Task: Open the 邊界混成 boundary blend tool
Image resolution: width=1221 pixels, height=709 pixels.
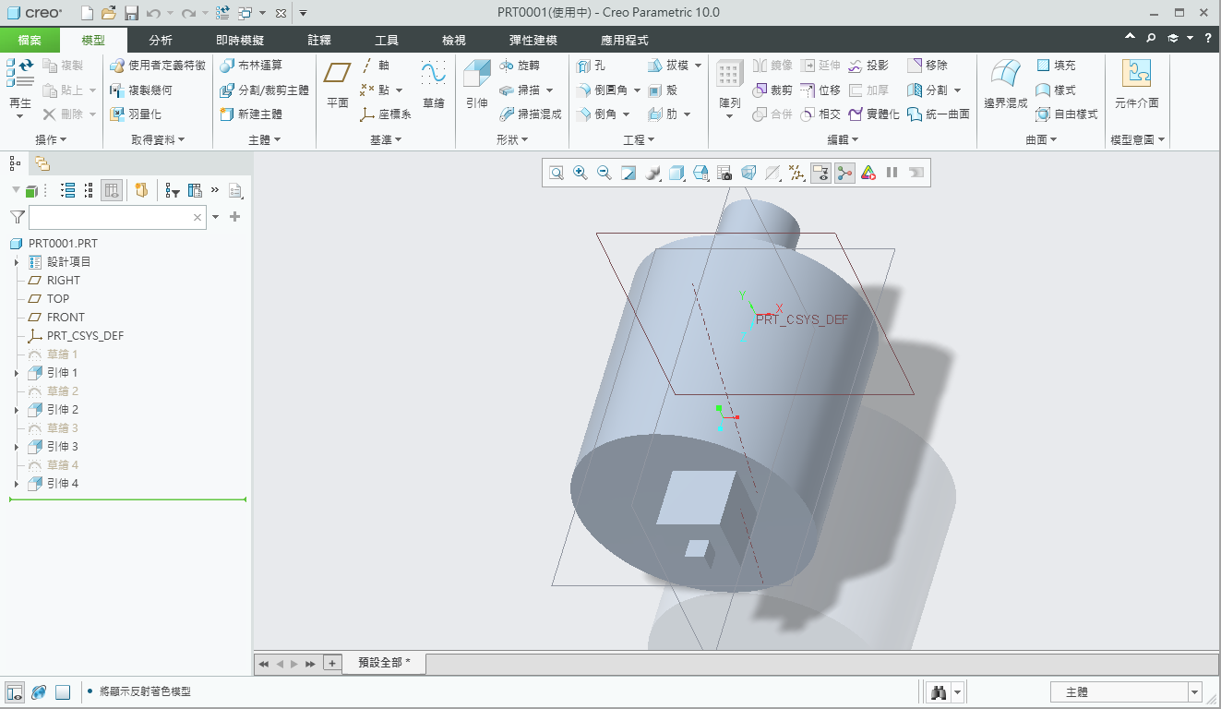Action: pos(1005,85)
